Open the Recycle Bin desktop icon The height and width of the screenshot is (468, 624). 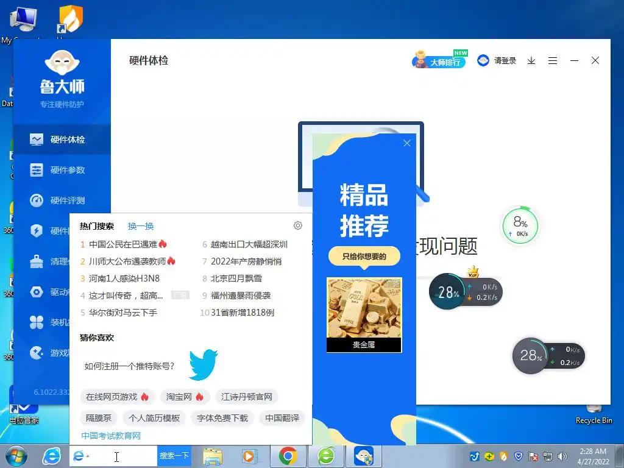tap(594, 415)
